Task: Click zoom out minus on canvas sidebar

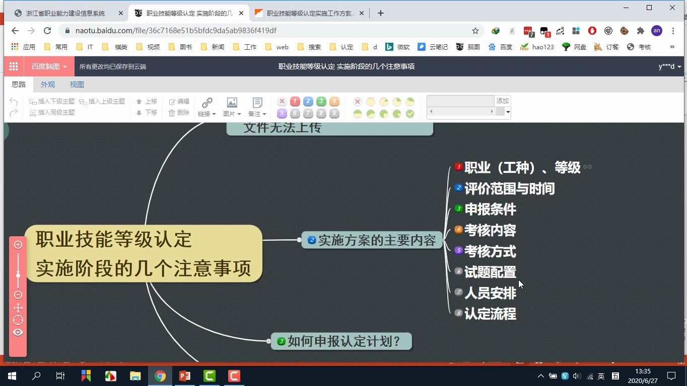Action: [x=18, y=295]
